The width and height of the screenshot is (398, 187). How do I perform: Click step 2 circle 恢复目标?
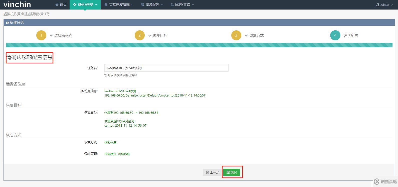(140, 35)
